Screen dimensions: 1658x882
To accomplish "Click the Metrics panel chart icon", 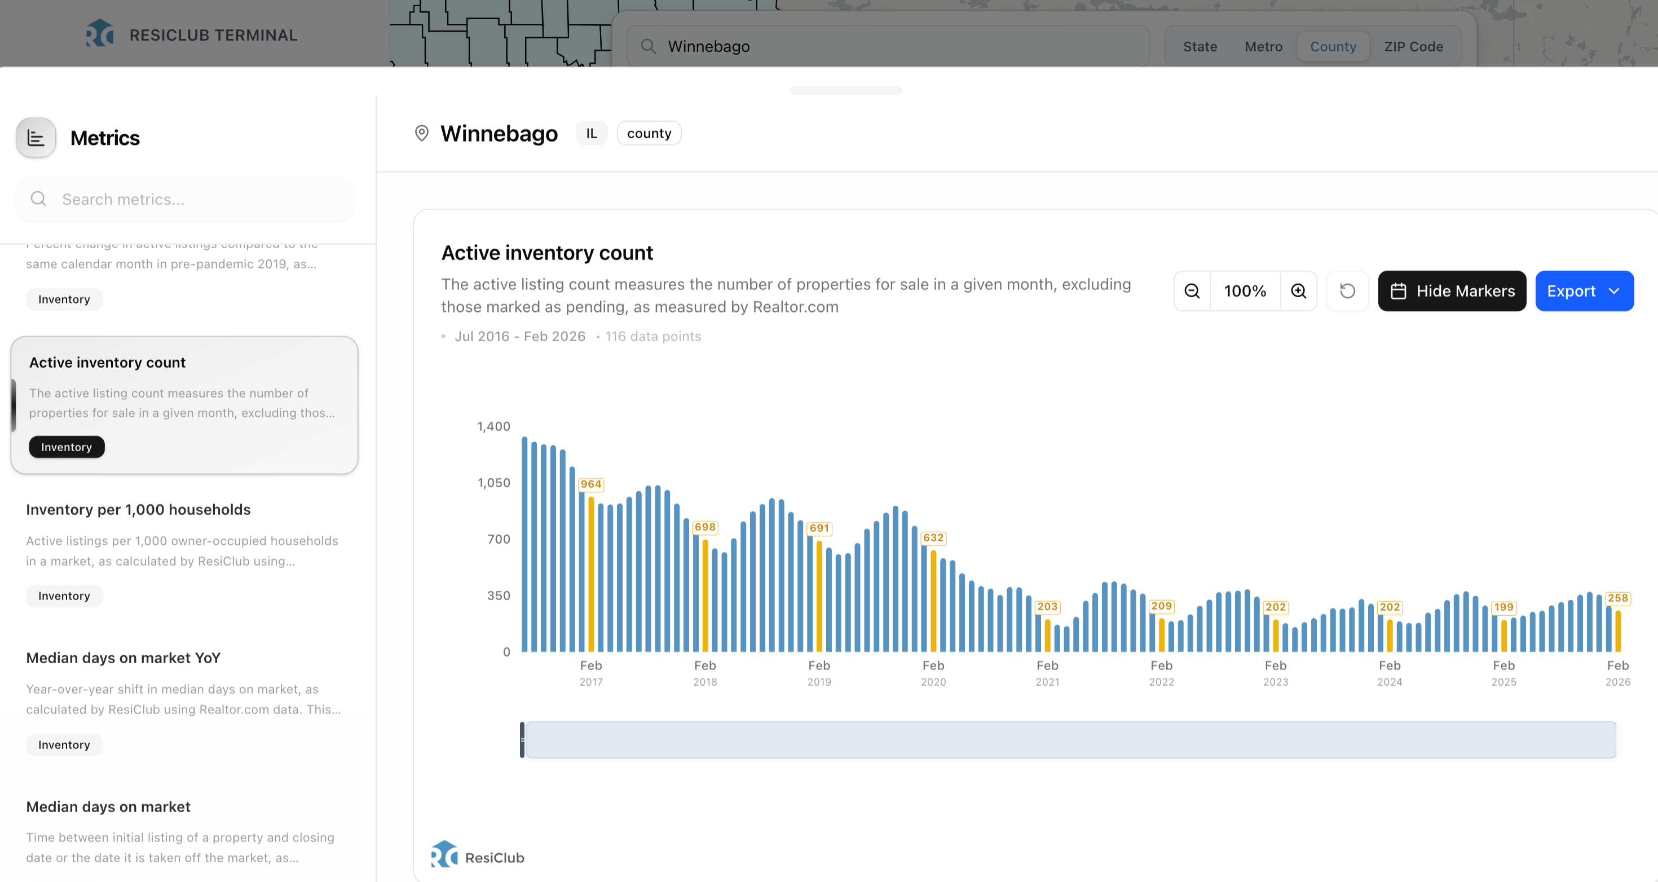I will click(x=36, y=138).
